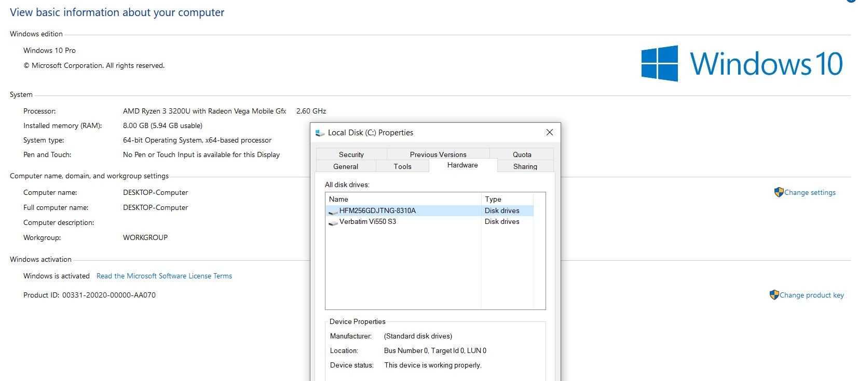Read the Microsoft Software License Terms link
This screenshot has height=381, width=858.
[164, 276]
